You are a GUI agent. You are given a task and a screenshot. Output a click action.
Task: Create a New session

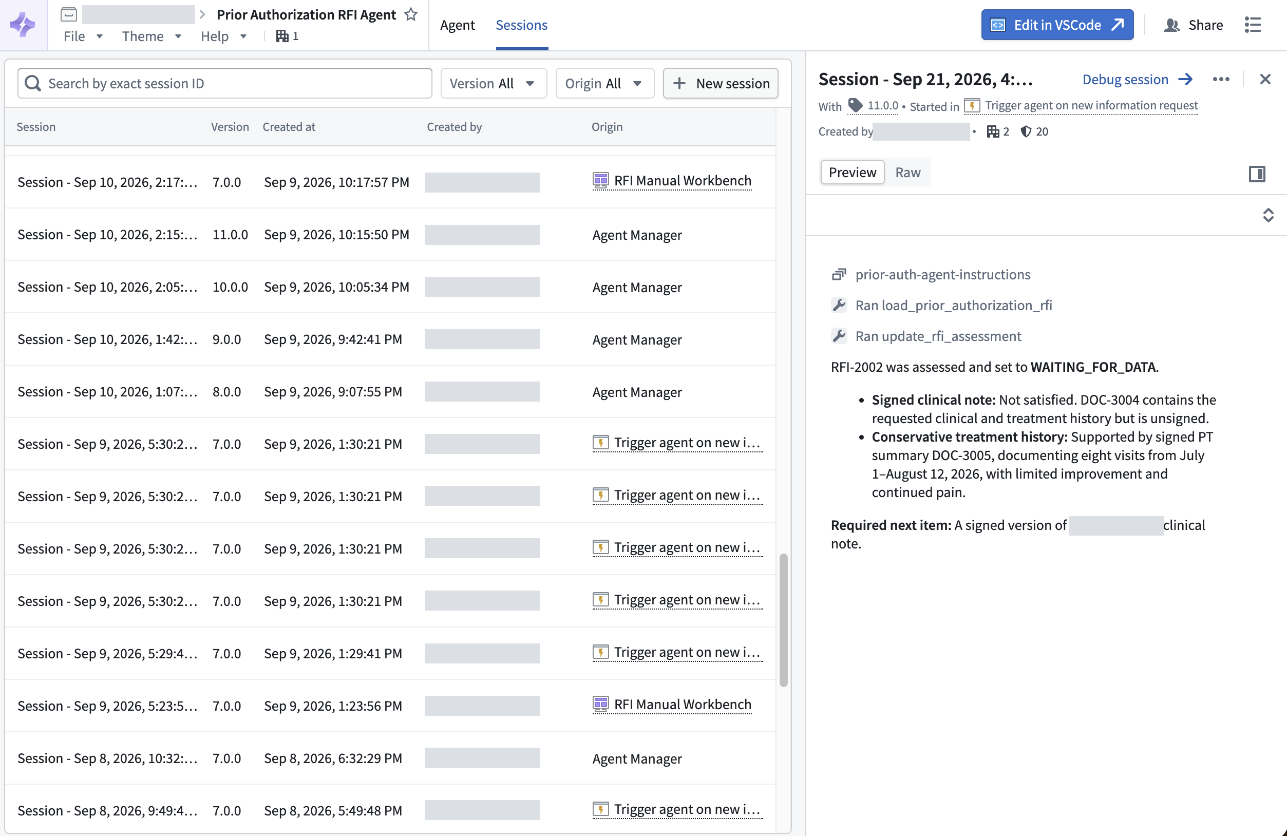[721, 83]
